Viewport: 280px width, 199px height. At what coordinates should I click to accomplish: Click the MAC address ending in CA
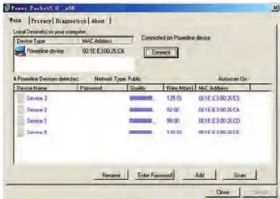pos(219,110)
